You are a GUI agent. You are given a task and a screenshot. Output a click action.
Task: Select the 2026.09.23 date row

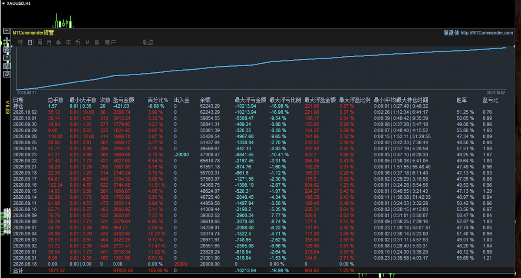(x=25, y=155)
